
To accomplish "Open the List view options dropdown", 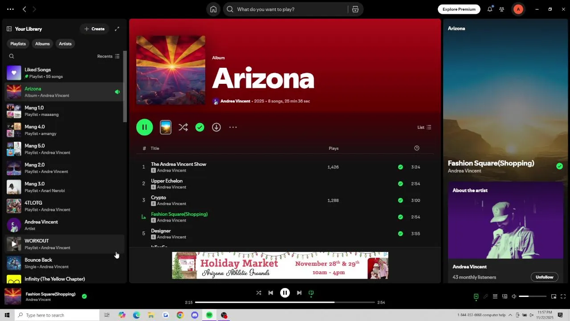I will point(424,128).
